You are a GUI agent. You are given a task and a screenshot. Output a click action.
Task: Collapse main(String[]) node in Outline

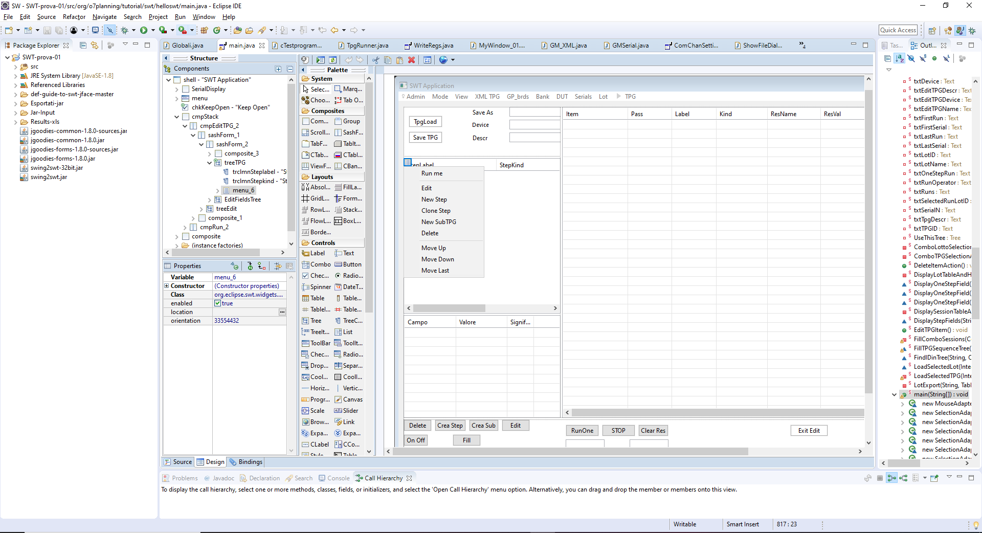coord(894,394)
